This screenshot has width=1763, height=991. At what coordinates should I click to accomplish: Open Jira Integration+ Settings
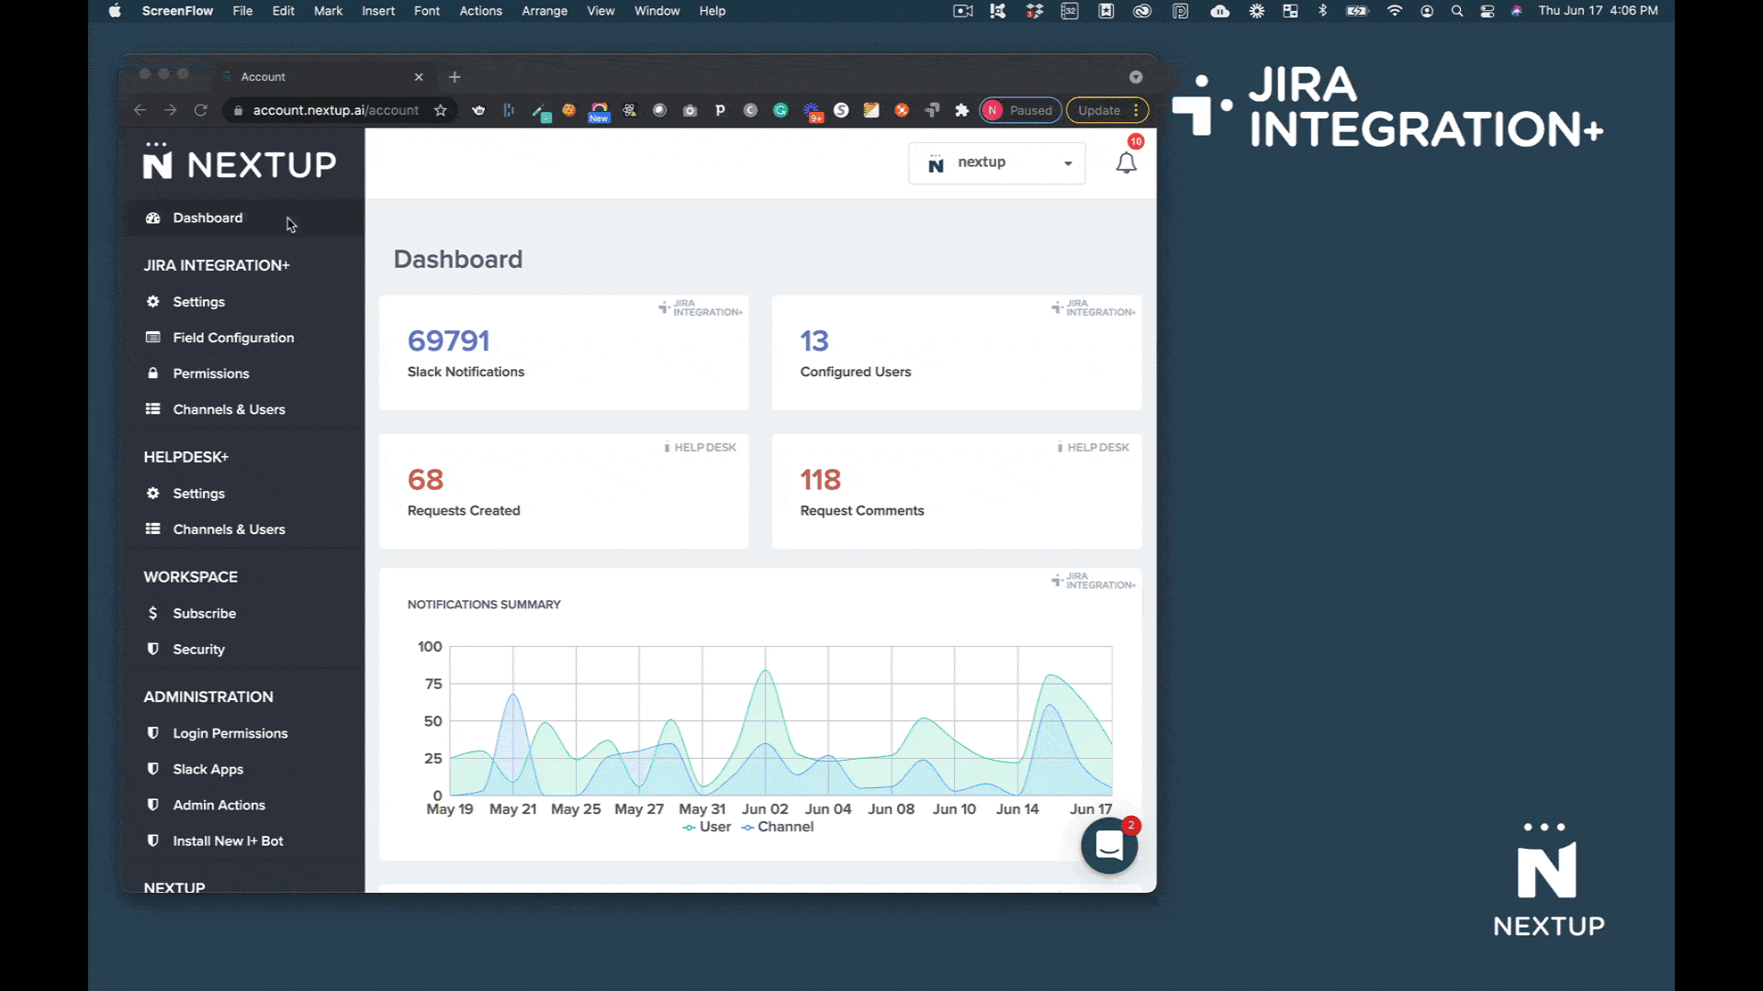pos(242,302)
